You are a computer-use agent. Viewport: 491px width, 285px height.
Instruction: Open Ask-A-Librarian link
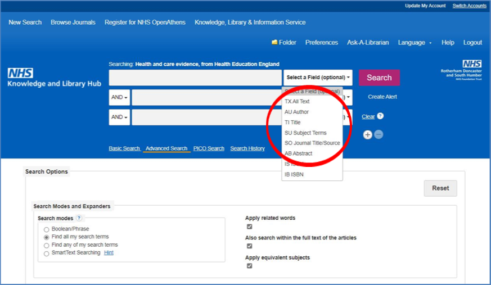point(368,42)
